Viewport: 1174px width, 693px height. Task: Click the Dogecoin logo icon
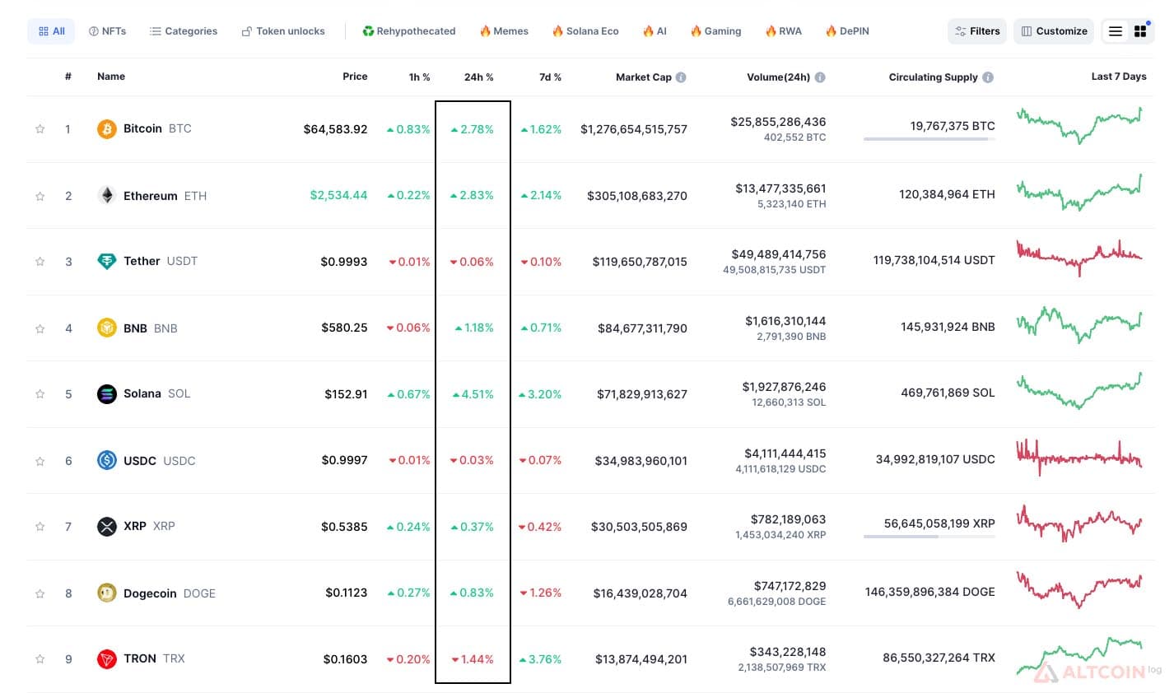point(107,593)
